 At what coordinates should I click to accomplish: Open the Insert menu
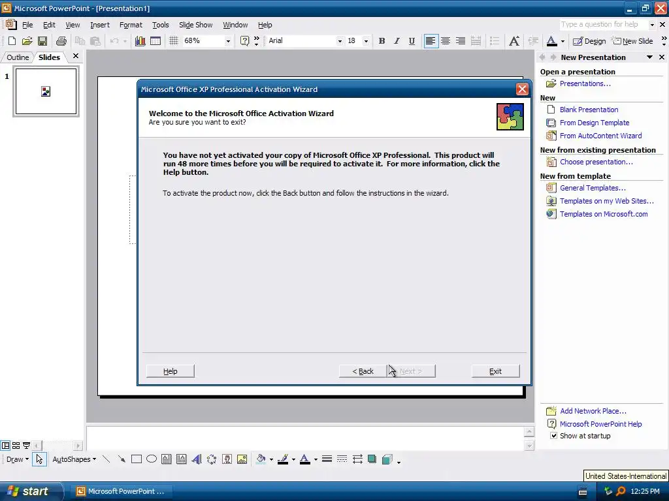pos(100,25)
